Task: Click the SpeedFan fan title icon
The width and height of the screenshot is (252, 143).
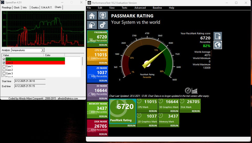Action: pos(2,2)
